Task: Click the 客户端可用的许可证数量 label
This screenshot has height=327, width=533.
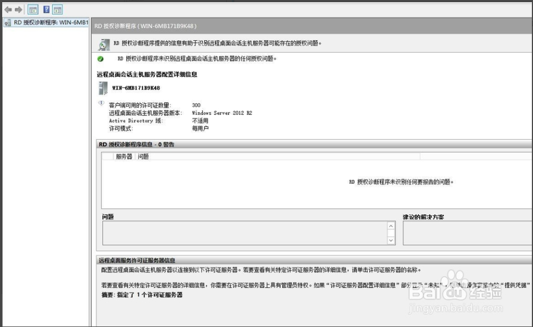Action: point(140,106)
